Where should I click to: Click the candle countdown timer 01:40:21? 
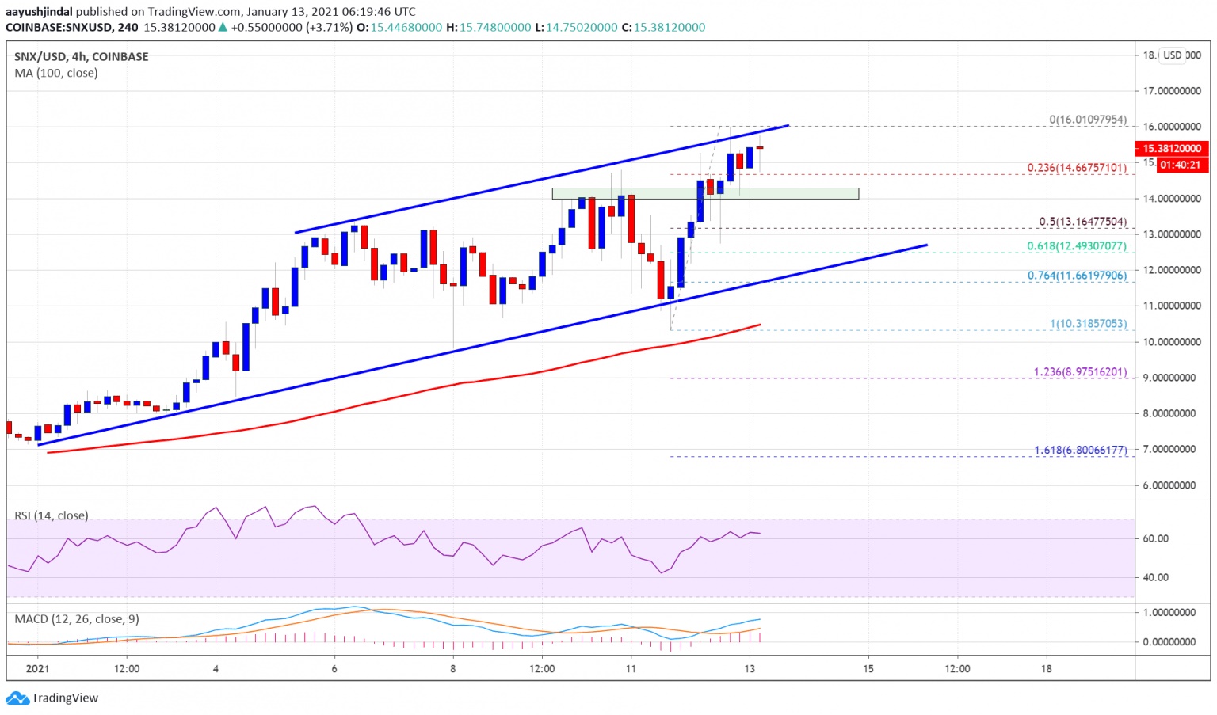pyautogui.click(x=1181, y=165)
